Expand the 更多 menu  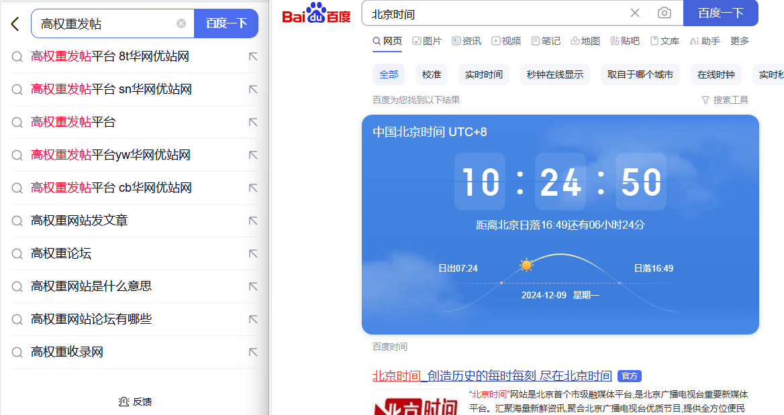pyautogui.click(x=740, y=41)
